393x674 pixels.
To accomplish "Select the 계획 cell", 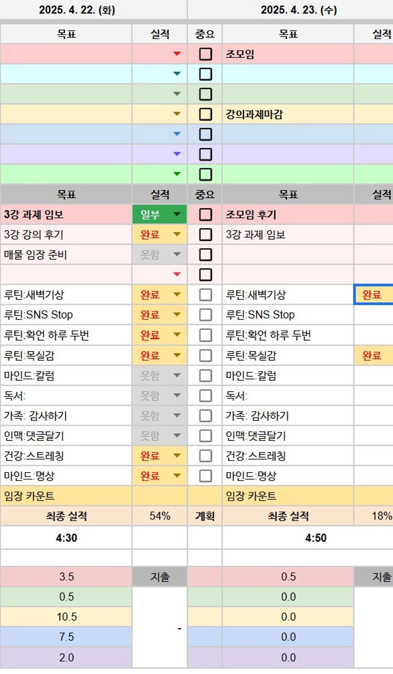I will [205, 516].
